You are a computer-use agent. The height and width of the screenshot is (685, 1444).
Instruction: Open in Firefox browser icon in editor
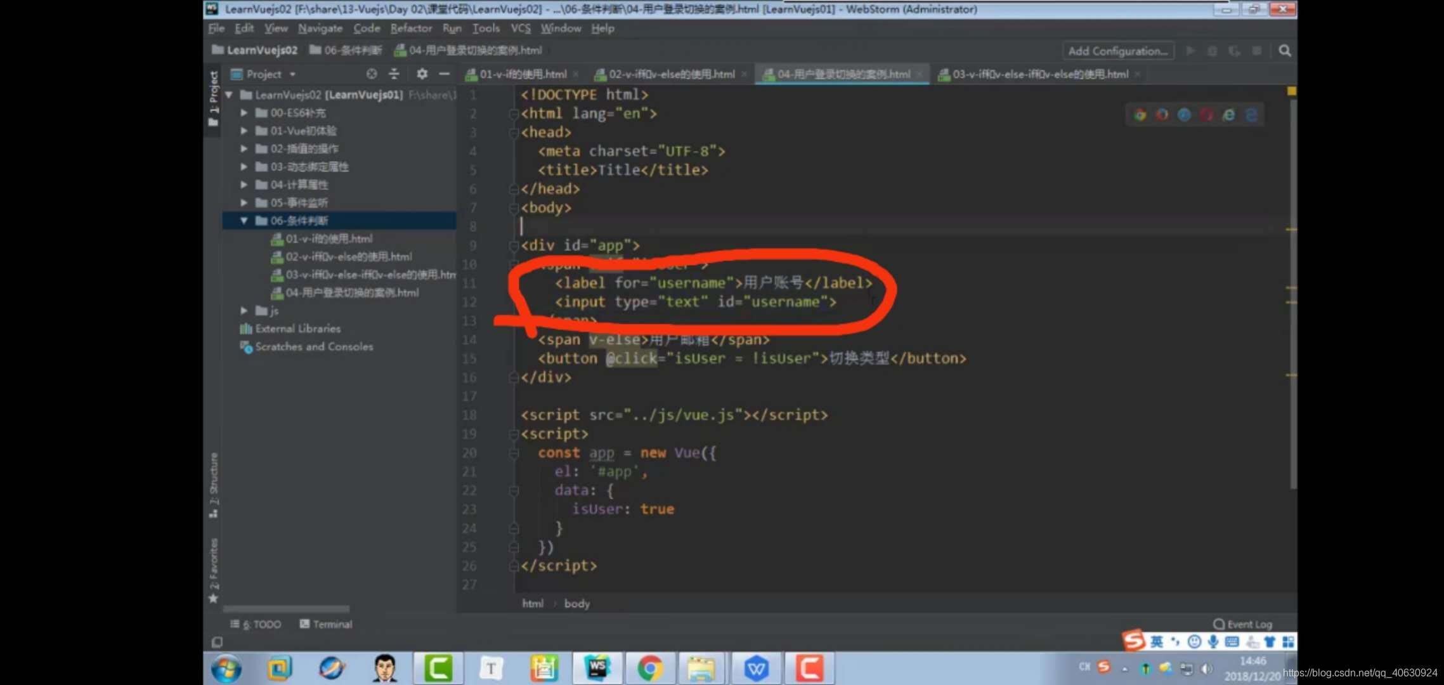[1162, 115]
